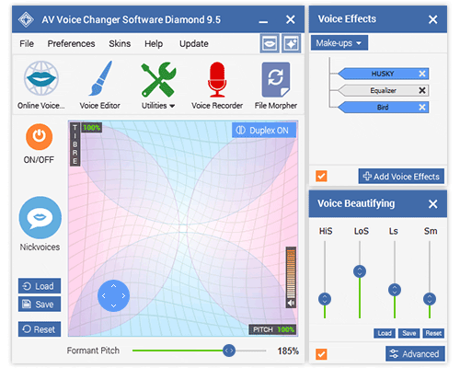Screen dimensions: 460x368
Task: Expand the Make-ups dropdown
Action: [339, 43]
